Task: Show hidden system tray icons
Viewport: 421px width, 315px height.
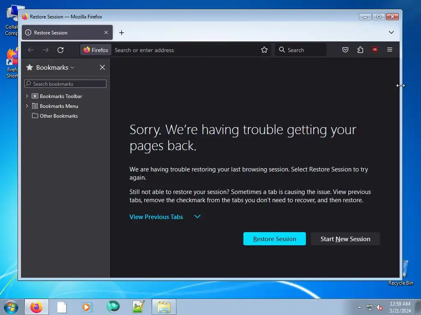Action: tap(359, 307)
